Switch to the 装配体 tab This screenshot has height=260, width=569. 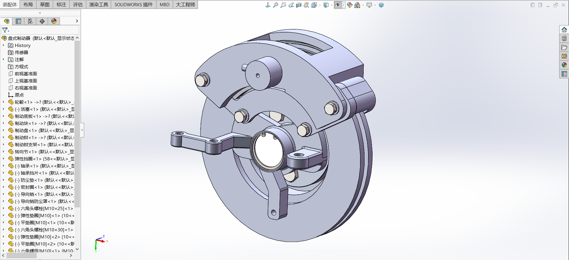click(x=10, y=4)
